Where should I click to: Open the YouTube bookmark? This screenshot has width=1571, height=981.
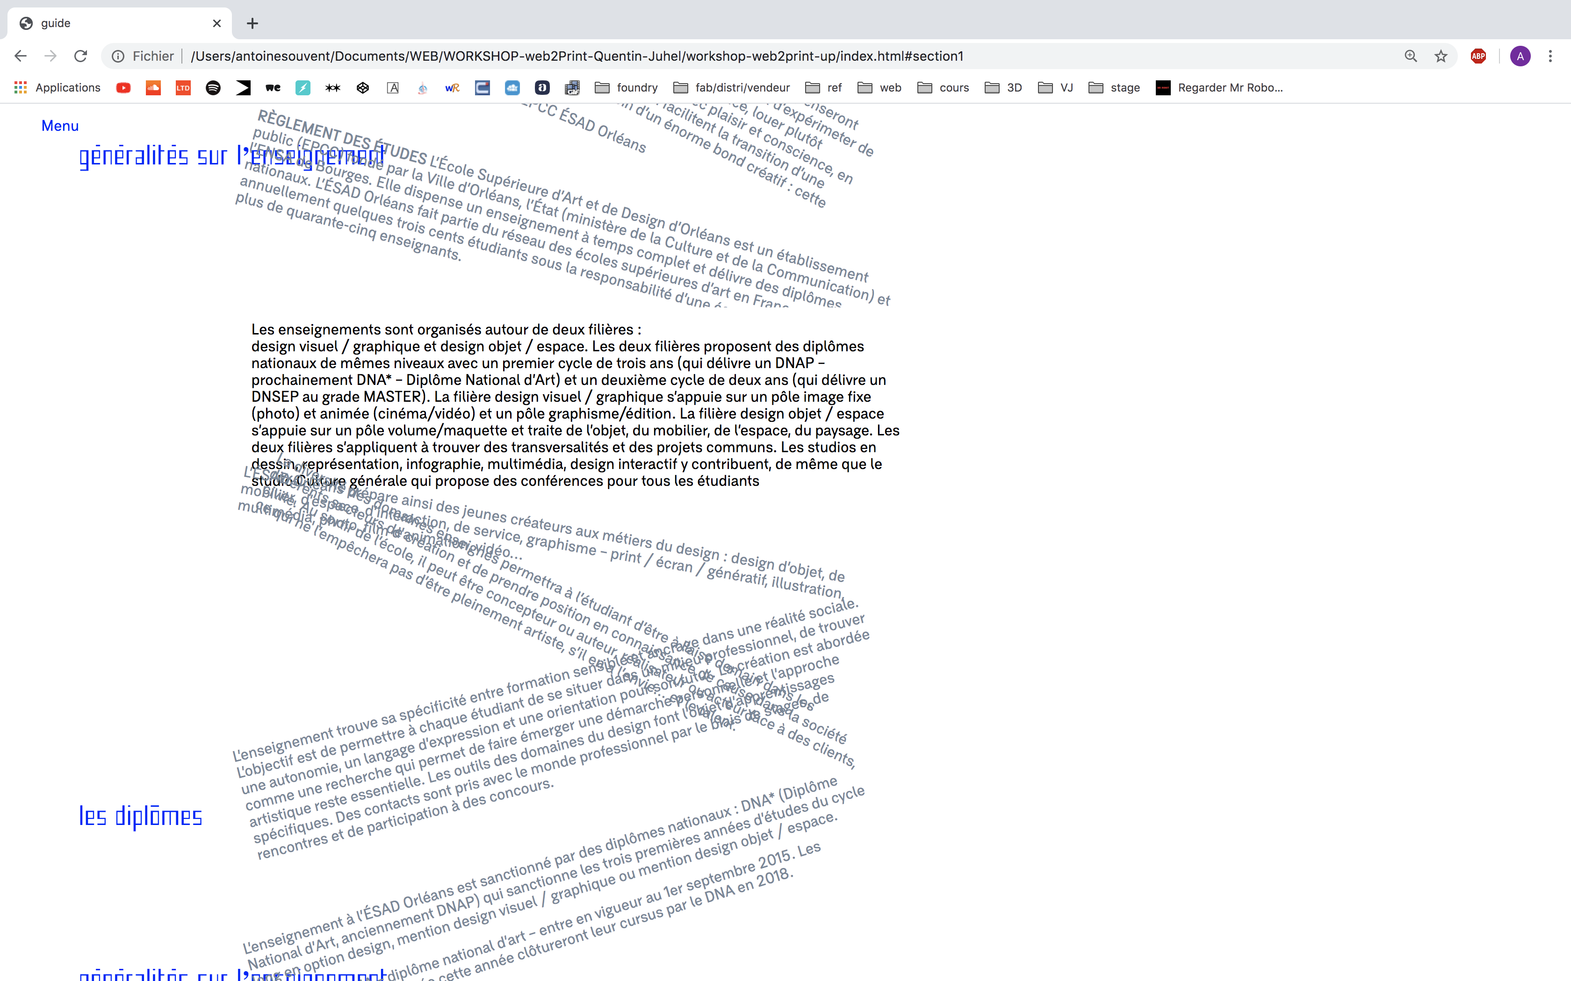[x=123, y=88]
